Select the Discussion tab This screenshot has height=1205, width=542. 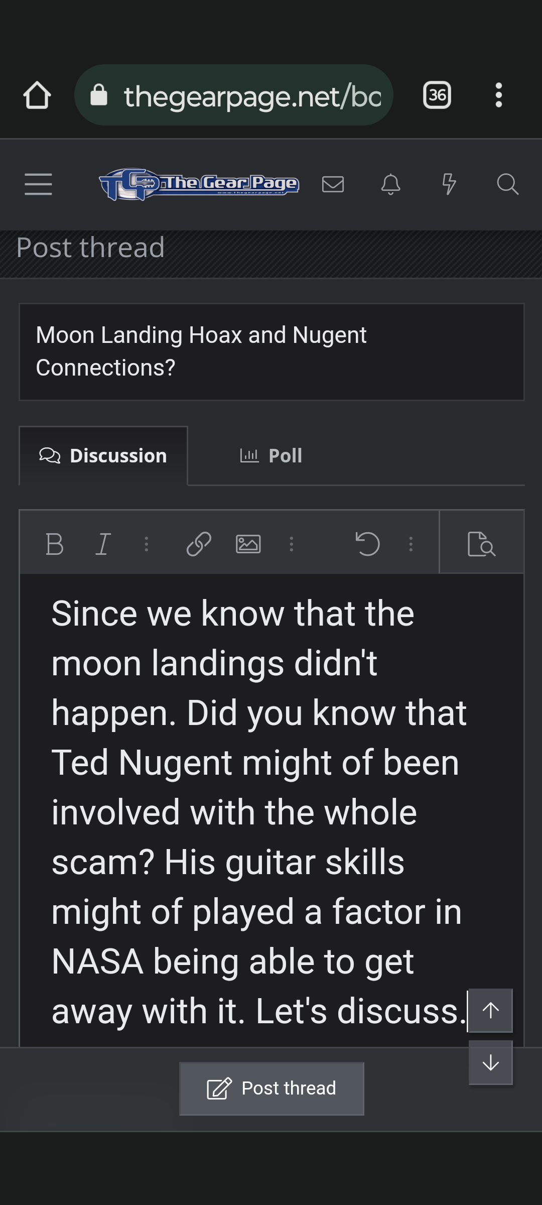click(103, 456)
